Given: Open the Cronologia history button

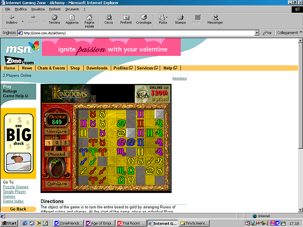Looking at the screenshot, I should tap(143, 20).
